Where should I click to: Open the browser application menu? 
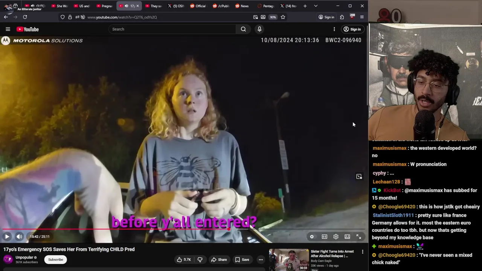[362, 17]
